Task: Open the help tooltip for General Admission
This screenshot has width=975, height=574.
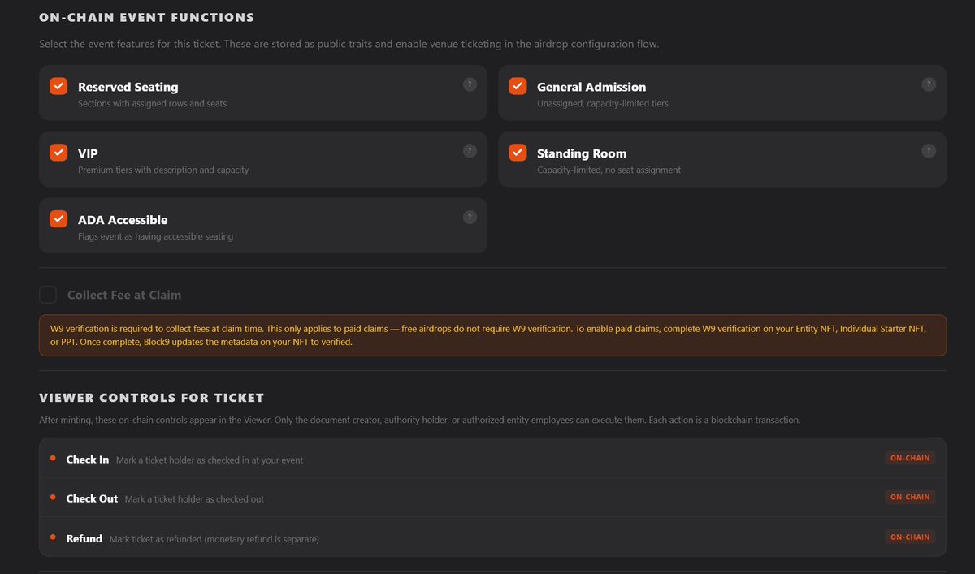Action: pos(929,84)
